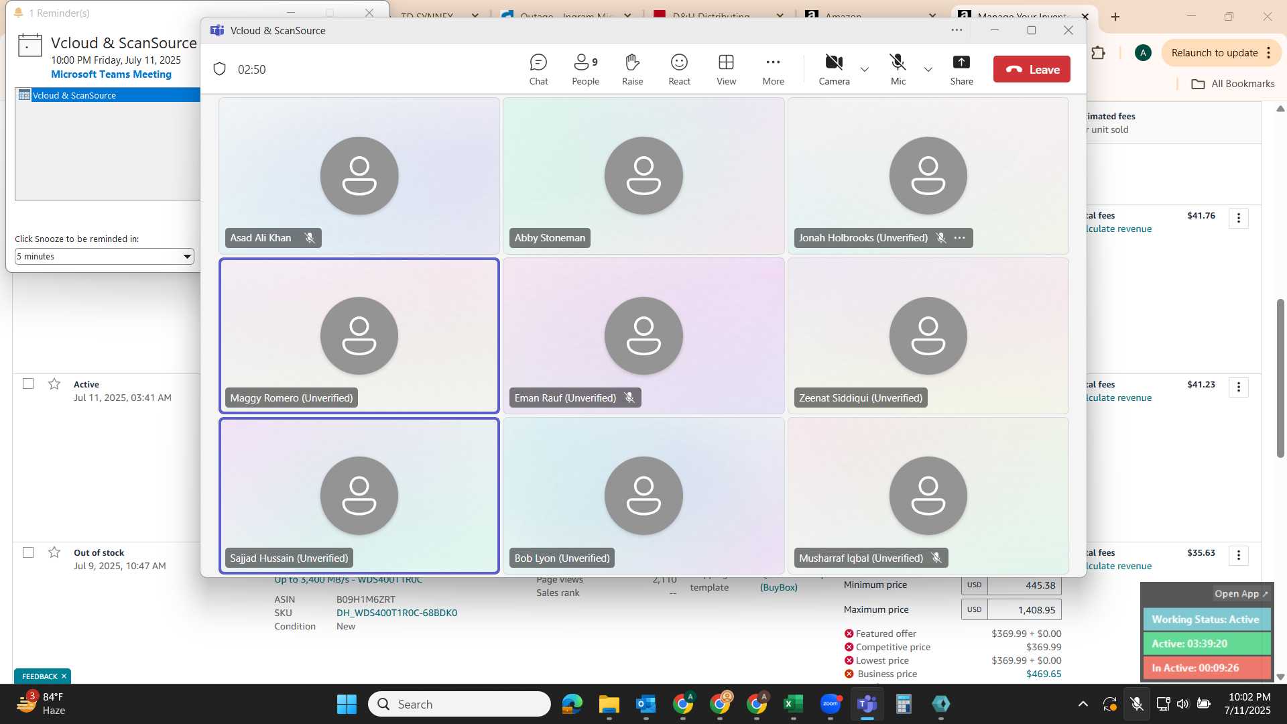This screenshot has height=724, width=1287.
Task: Click the Microsoft Teams Meeting reminder text
Action: (x=111, y=74)
